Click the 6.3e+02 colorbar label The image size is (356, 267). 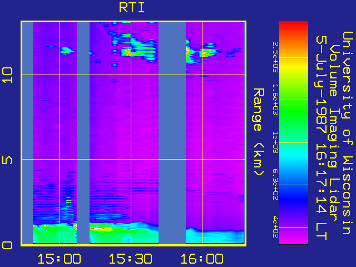coord(275,185)
